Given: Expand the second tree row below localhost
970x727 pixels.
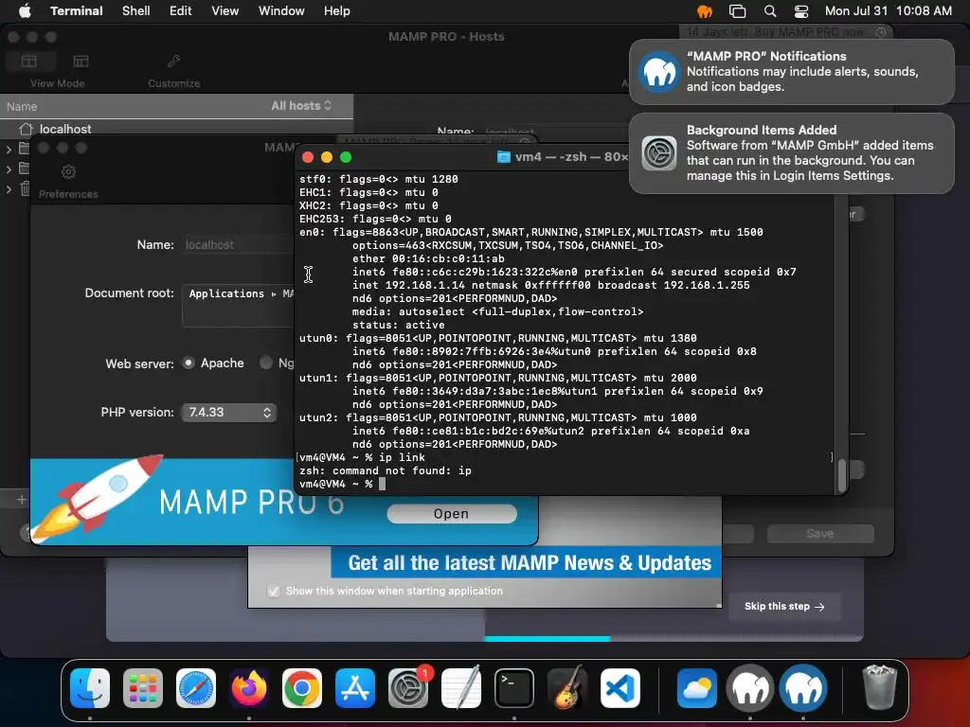Looking at the screenshot, I should (9, 169).
